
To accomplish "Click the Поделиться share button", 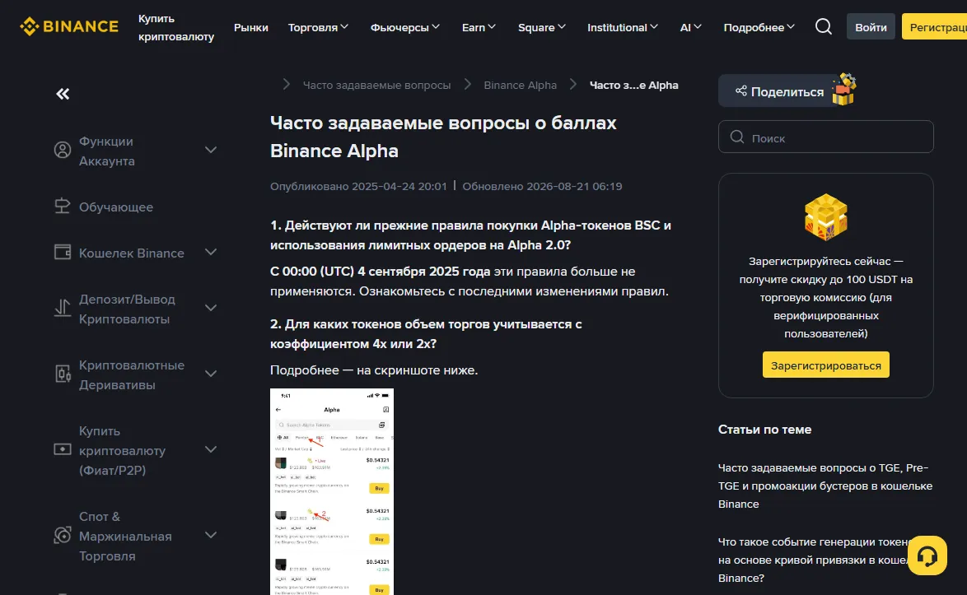I will (x=779, y=91).
